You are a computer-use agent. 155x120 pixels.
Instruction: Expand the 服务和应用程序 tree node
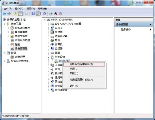click(x=5, y=61)
